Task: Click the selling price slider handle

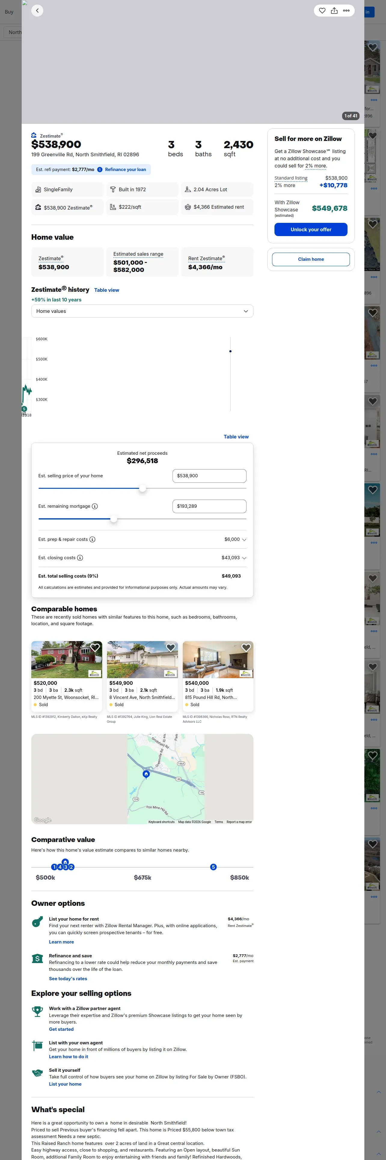Action: click(142, 488)
